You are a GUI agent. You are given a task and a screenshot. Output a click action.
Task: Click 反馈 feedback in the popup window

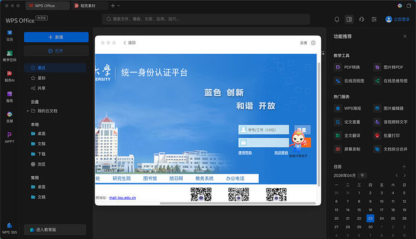[303, 43]
